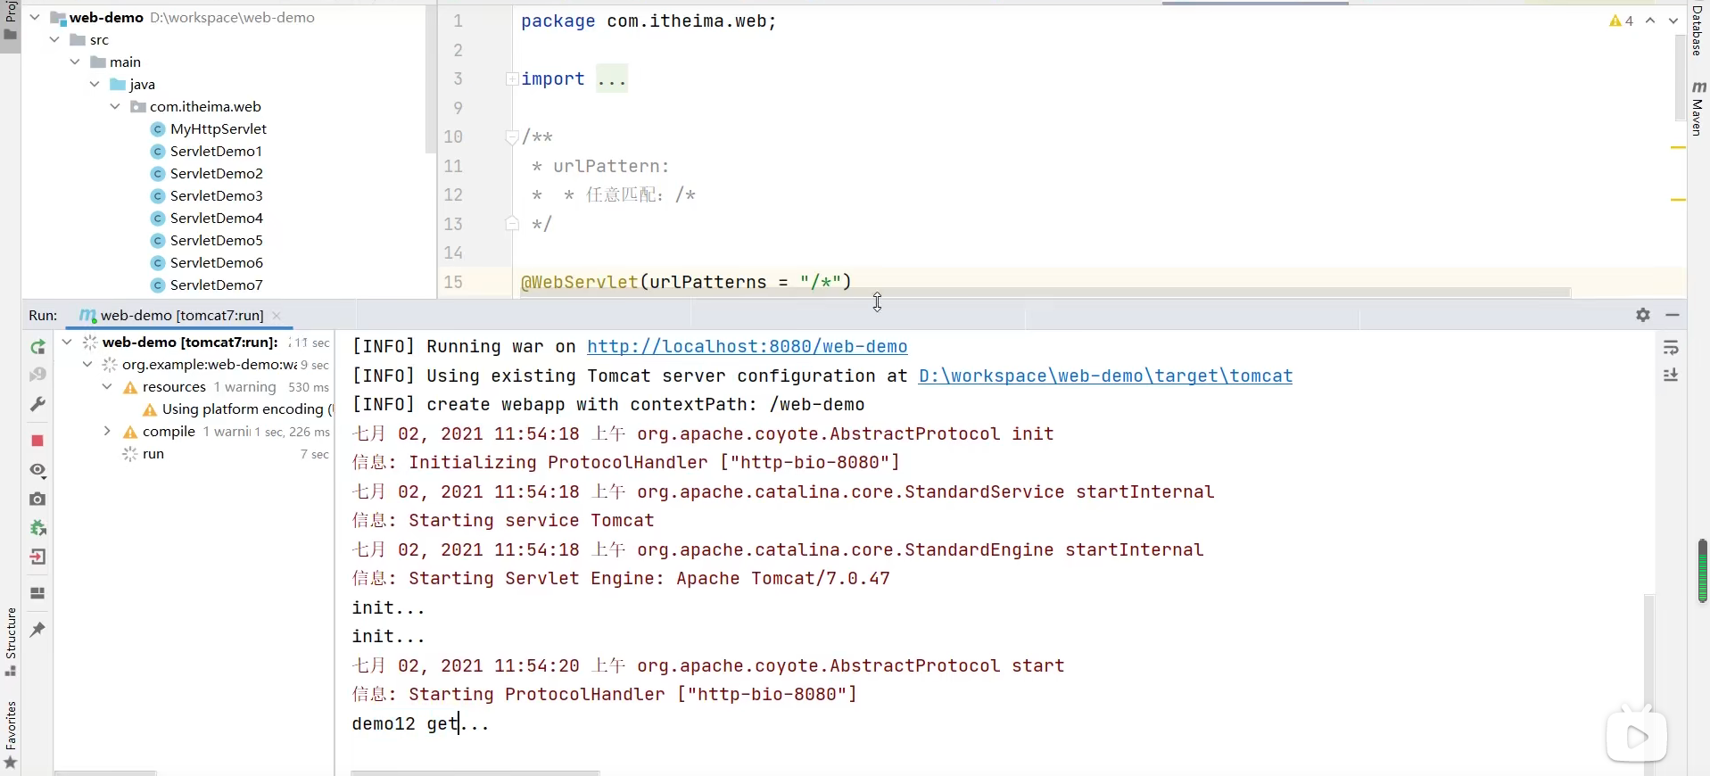Collapse the main folder node
Screen dimensions: 1710x776
[x=75, y=62]
